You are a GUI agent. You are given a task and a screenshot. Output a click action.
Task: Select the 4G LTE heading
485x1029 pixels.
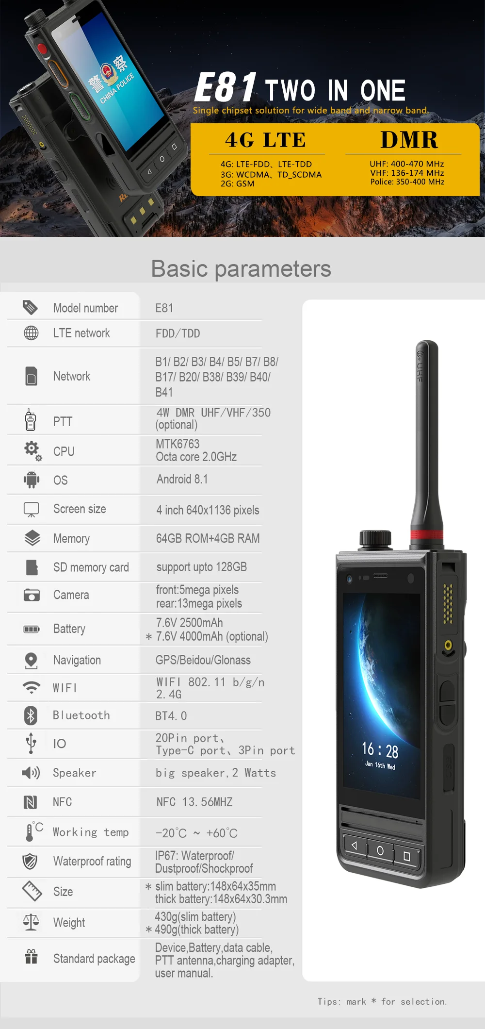[x=266, y=140]
